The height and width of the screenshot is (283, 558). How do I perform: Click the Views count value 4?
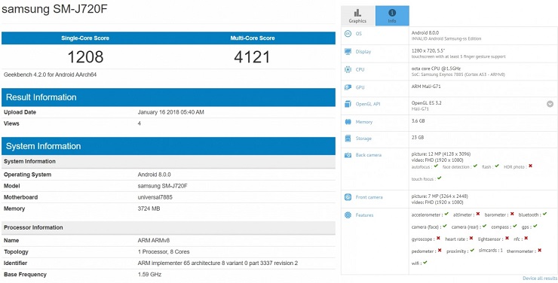[139, 123]
